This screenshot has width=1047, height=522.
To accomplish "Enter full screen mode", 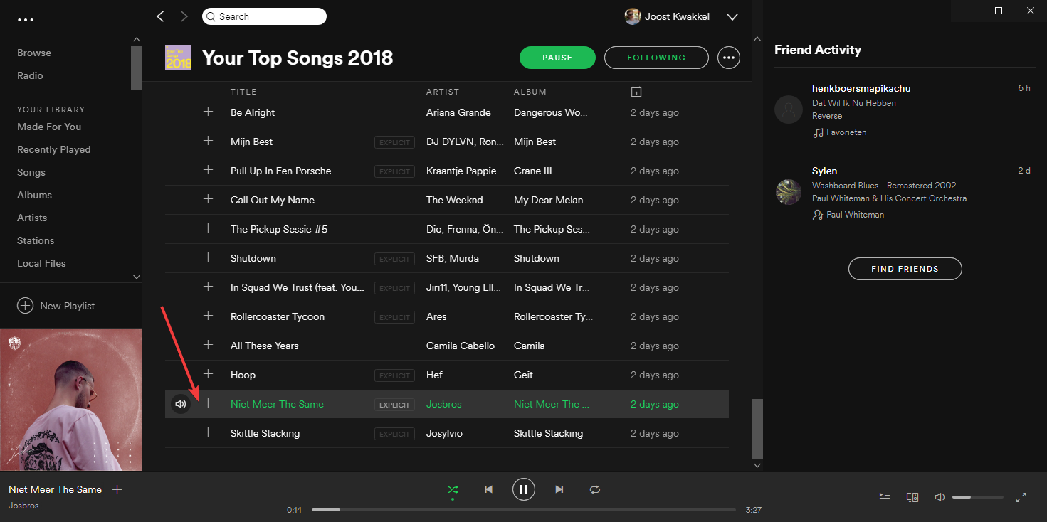I will [x=1021, y=497].
